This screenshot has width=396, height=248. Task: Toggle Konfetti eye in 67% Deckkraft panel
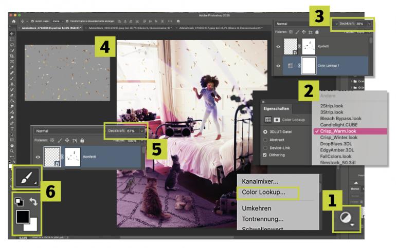38,157
